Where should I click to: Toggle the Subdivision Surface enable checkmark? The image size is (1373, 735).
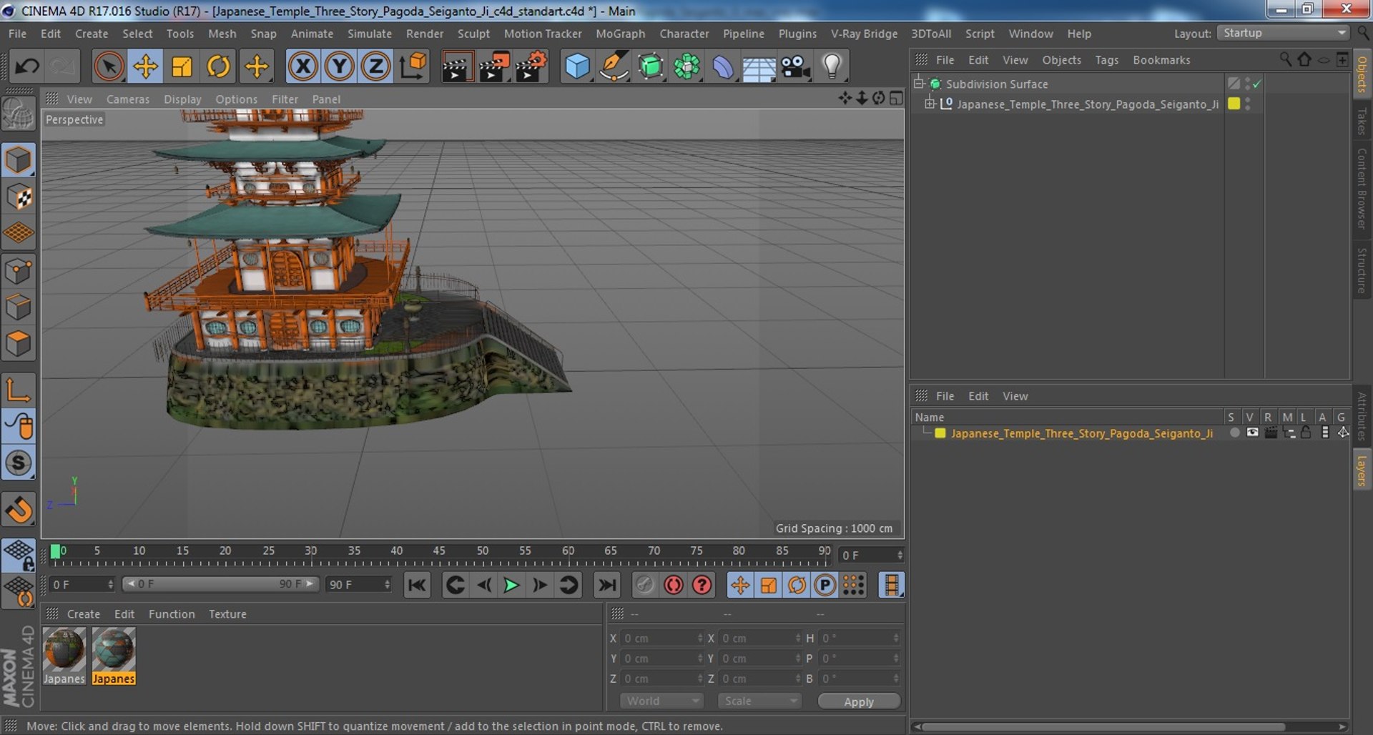[1256, 84]
